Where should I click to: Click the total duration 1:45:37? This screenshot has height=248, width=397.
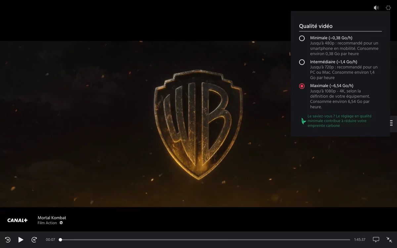pyautogui.click(x=360, y=240)
